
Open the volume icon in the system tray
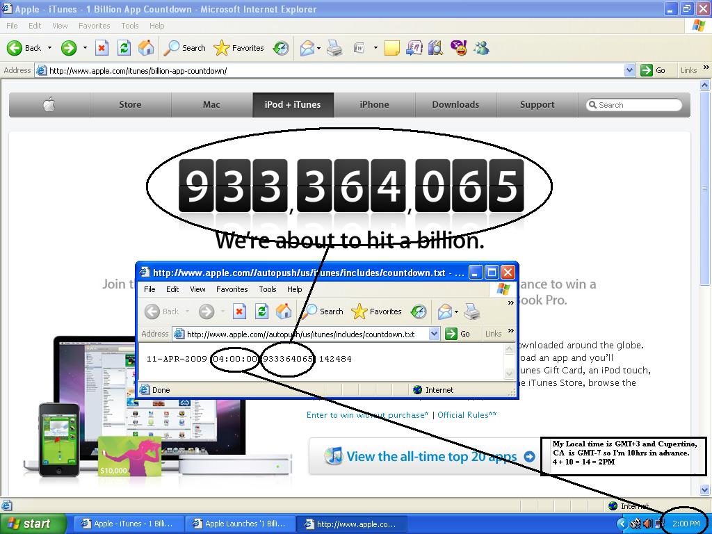pyautogui.click(x=648, y=523)
